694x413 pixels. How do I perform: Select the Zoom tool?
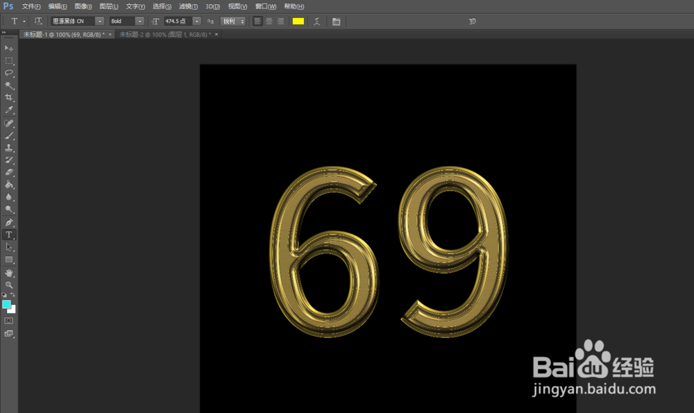tap(9, 285)
